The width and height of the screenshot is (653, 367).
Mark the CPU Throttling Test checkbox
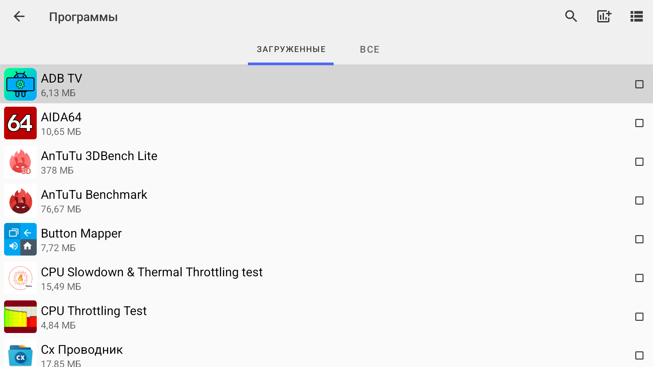tap(639, 317)
